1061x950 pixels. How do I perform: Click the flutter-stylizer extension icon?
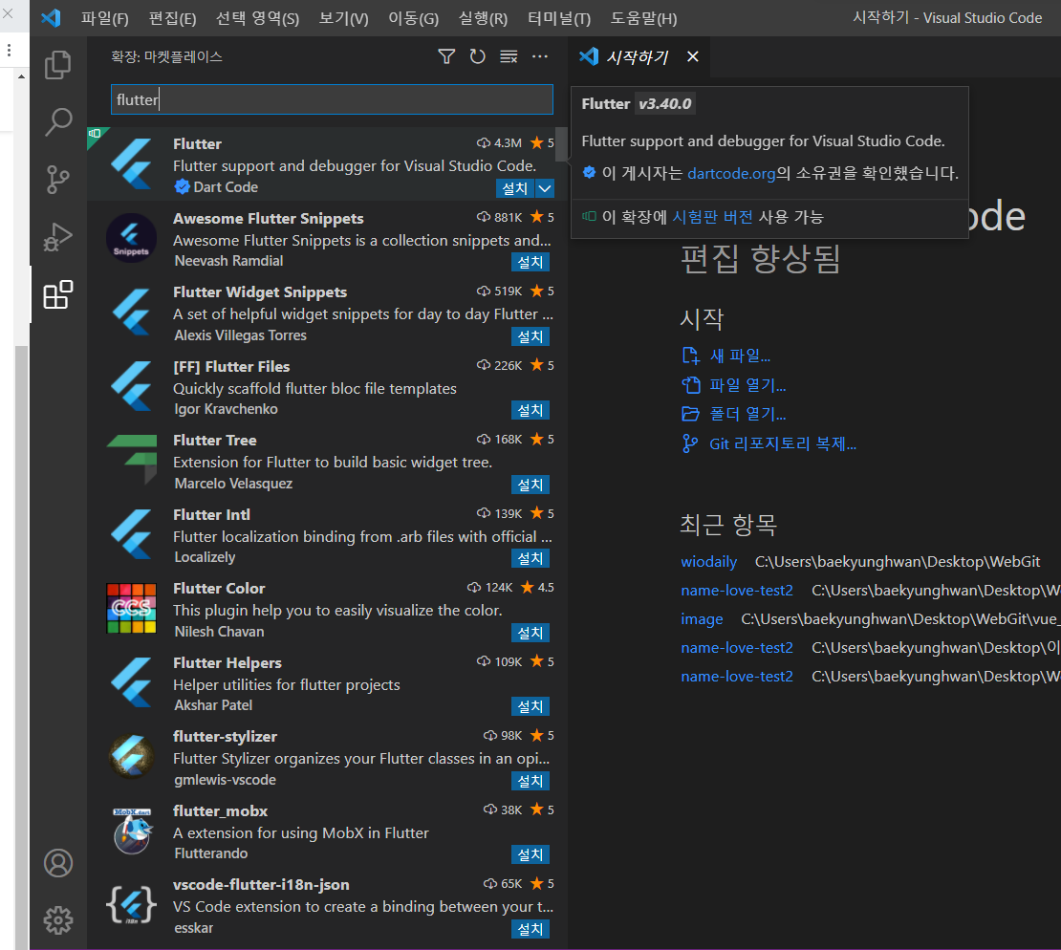click(132, 757)
